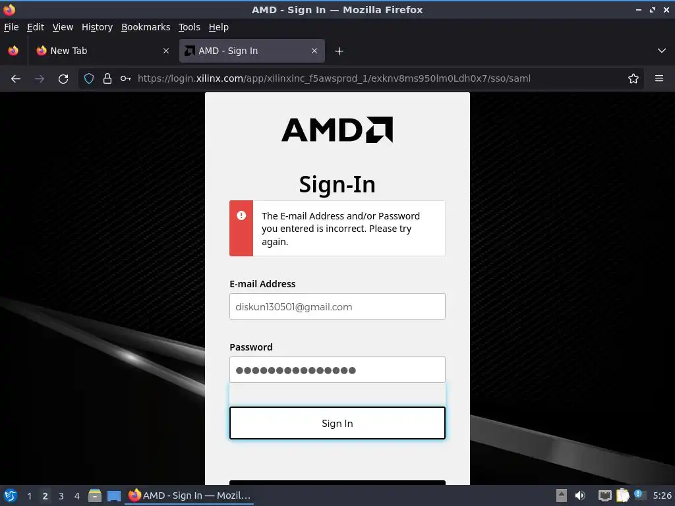This screenshot has width=675, height=506.
Task: Open the Edit menu
Action: [36, 27]
